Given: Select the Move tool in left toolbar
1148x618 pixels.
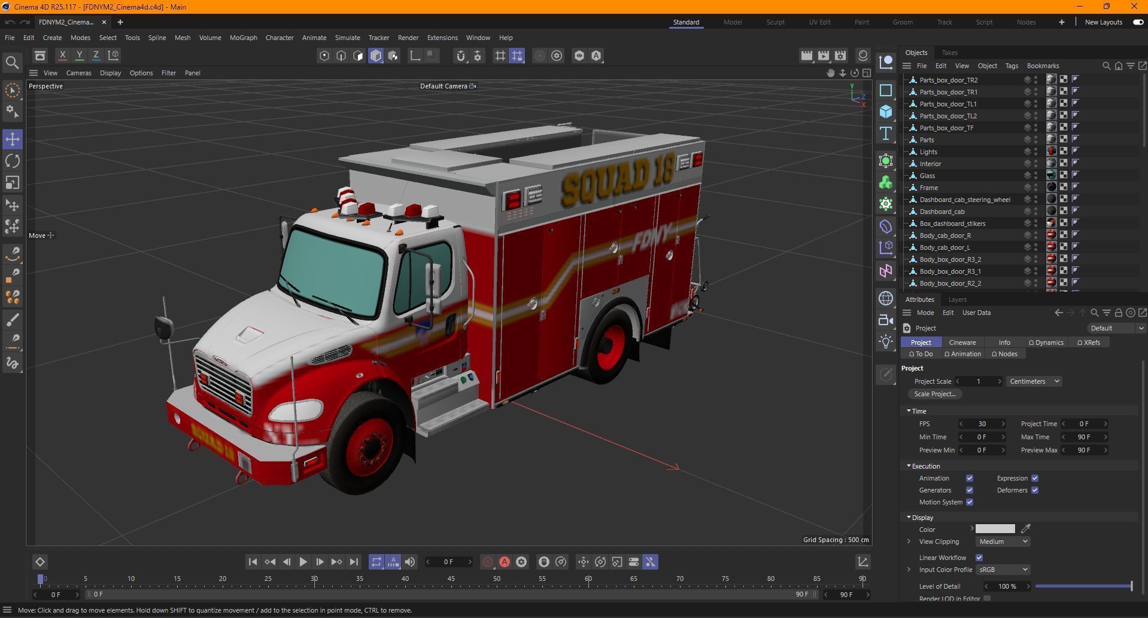Looking at the screenshot, I should tap(13, 139).
